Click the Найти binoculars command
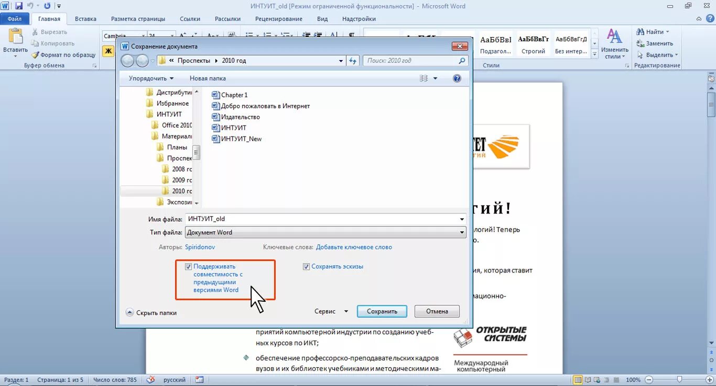Viewport: 716px width, 386px height. [653, 32]
